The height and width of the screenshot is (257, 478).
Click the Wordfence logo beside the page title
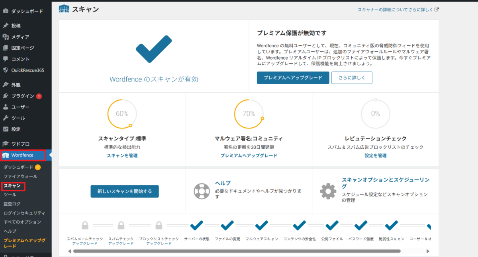tap(64, 9)
